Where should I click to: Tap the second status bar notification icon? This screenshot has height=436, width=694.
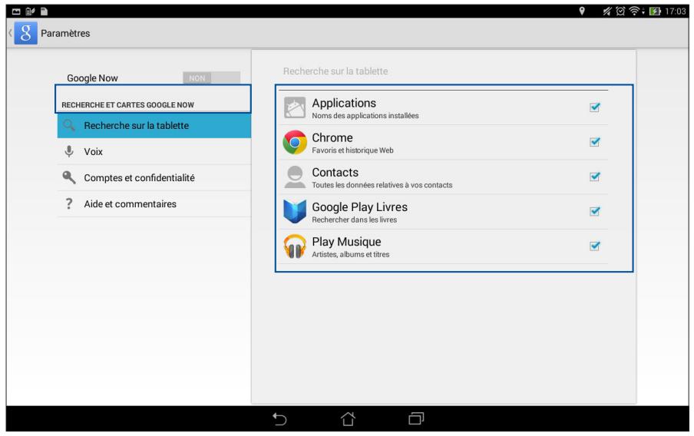(30, 12)
